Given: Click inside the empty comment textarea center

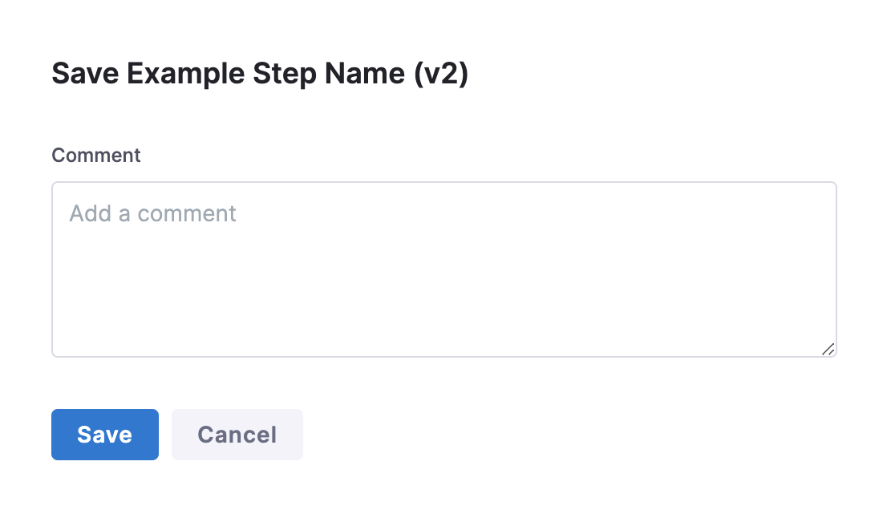Looking at the screenshot, I should [444, 269].
